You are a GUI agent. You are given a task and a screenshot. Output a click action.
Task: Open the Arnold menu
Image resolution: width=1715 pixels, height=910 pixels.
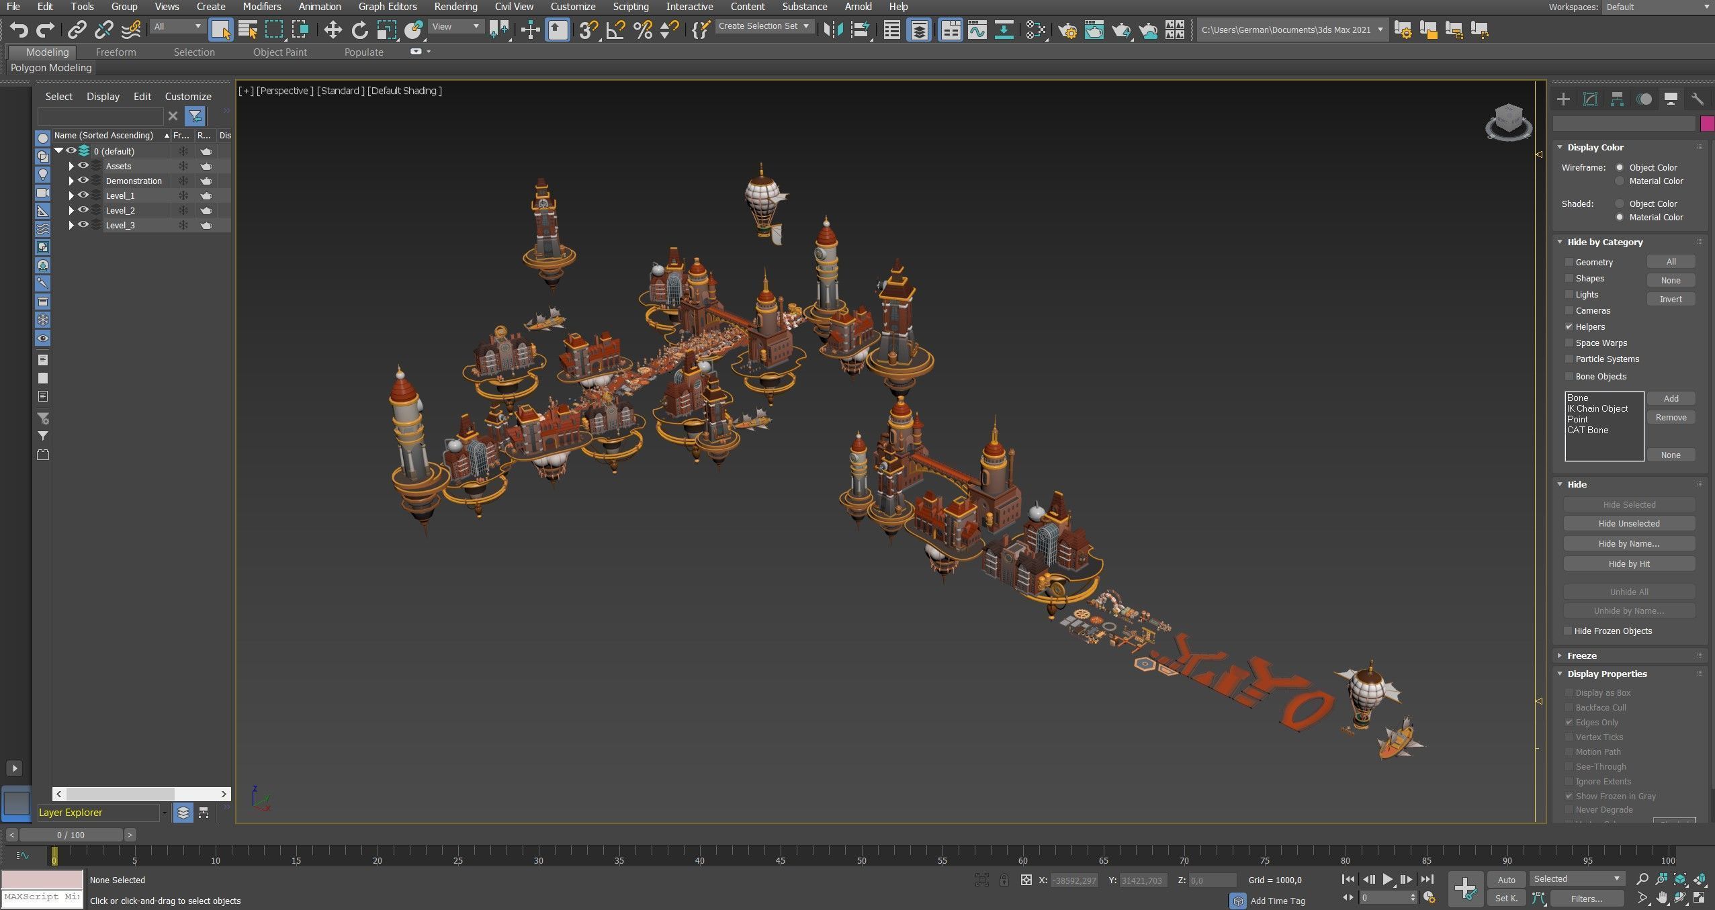[x=858, y=7]
